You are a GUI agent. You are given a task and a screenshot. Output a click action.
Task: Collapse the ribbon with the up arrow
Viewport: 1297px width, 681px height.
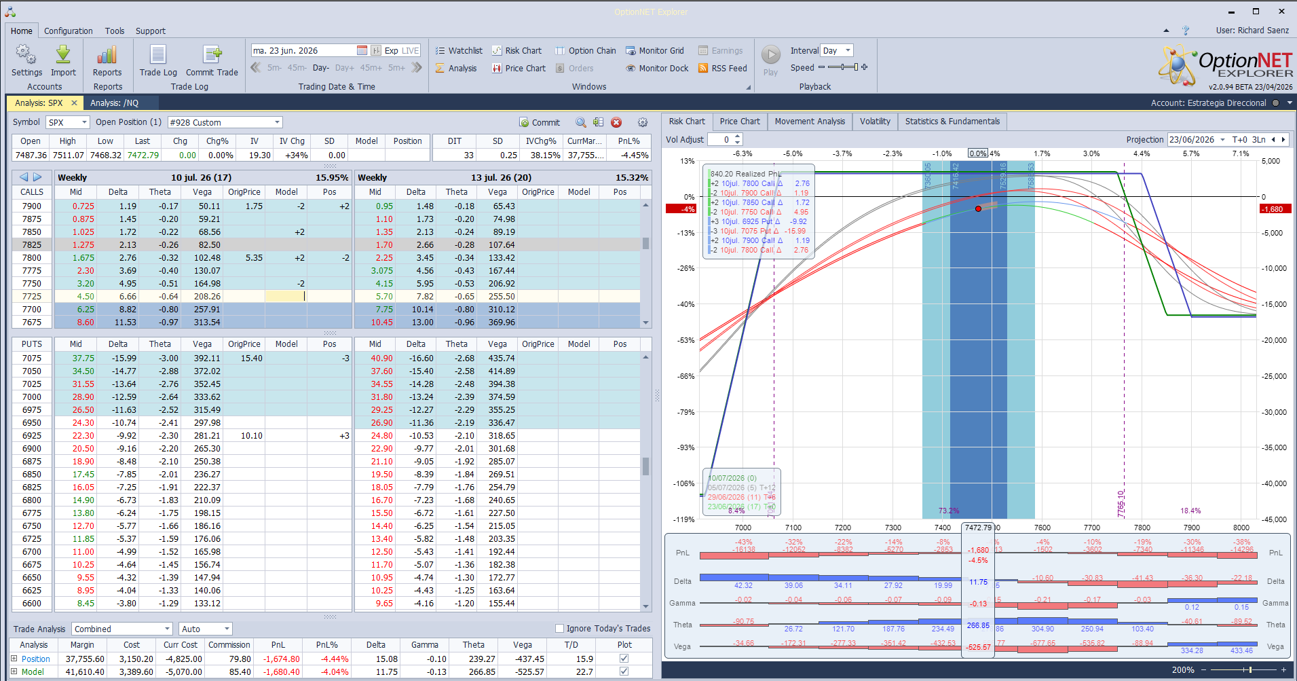tap(1166, 31)
